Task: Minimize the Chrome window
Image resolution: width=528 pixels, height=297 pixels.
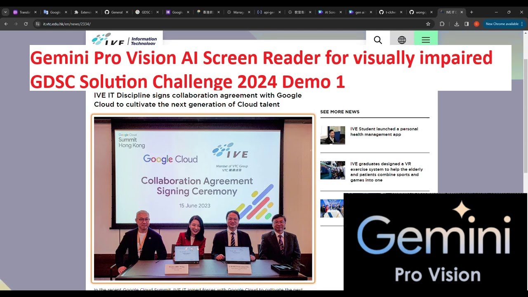Action: click(496, 12)
